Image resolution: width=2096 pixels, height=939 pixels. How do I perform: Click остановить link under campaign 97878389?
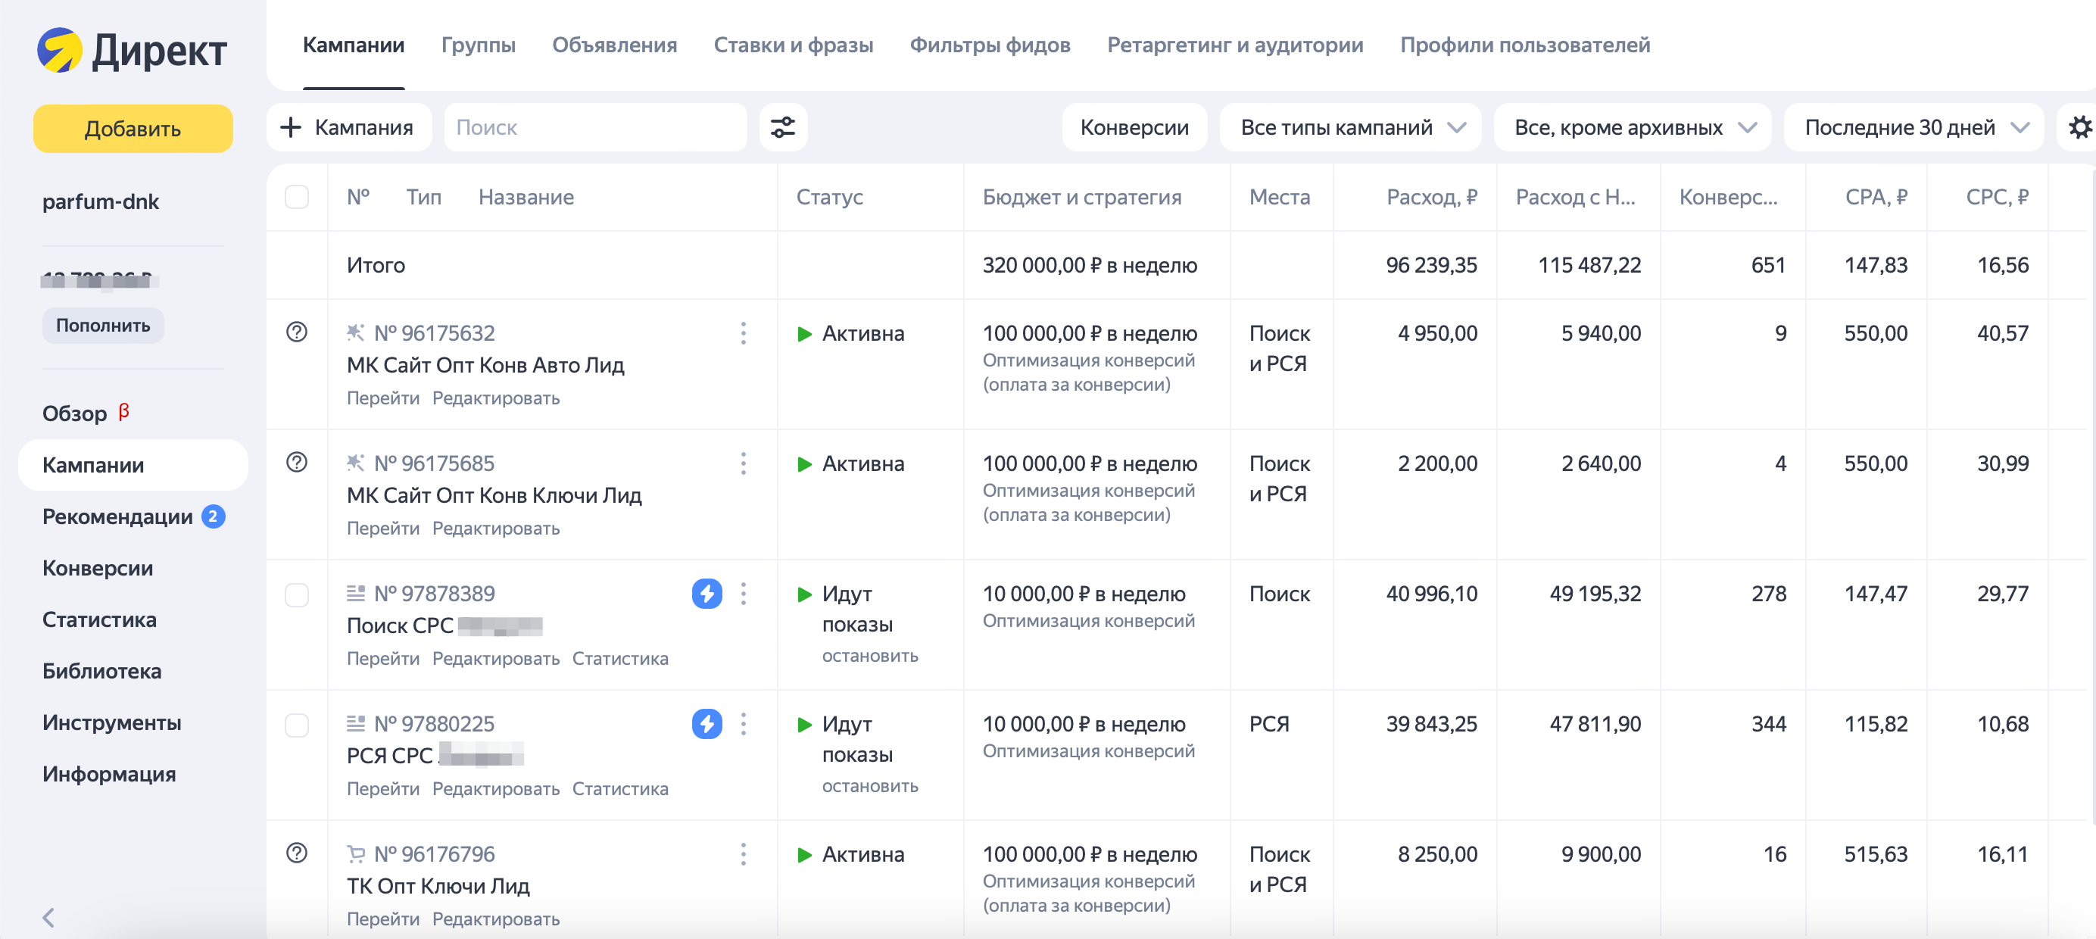coord(869,656)
